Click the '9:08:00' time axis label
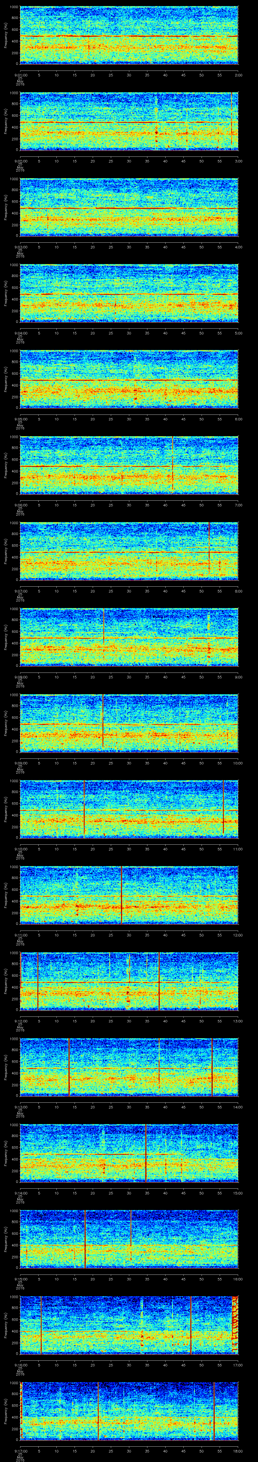Image resolution: width=258 pixels, height=1462 pixels. point(20,677)
